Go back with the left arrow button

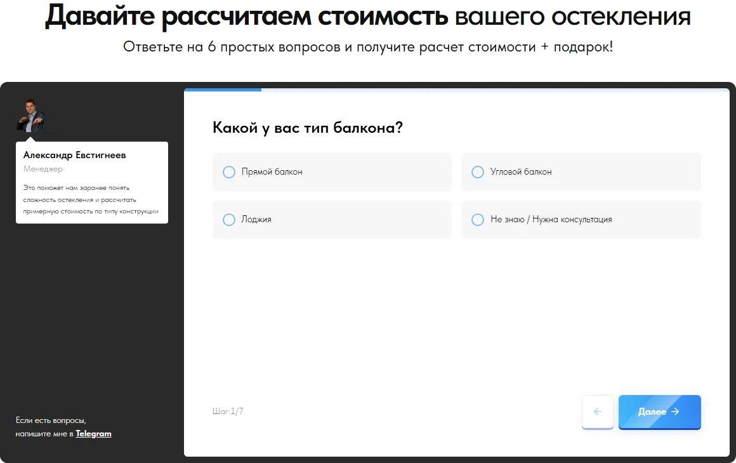coord(598,412)
